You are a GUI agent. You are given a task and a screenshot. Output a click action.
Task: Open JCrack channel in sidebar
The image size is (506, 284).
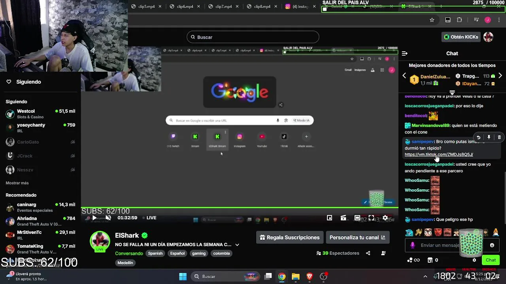tap(40, 156)
